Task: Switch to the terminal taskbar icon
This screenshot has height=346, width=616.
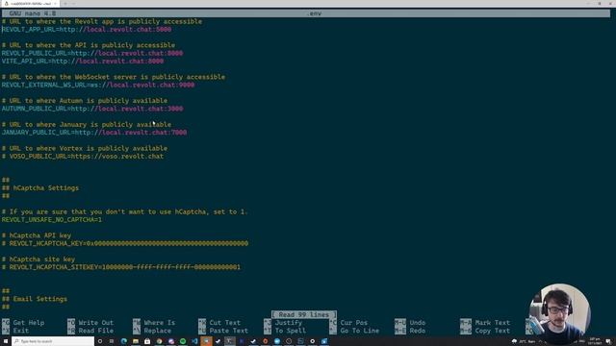Action: [230, 341]
